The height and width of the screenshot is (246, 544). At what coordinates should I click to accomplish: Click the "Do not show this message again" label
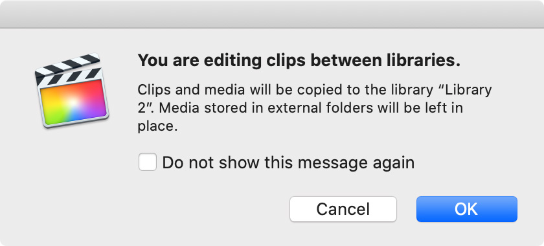(x=288, y=162)
